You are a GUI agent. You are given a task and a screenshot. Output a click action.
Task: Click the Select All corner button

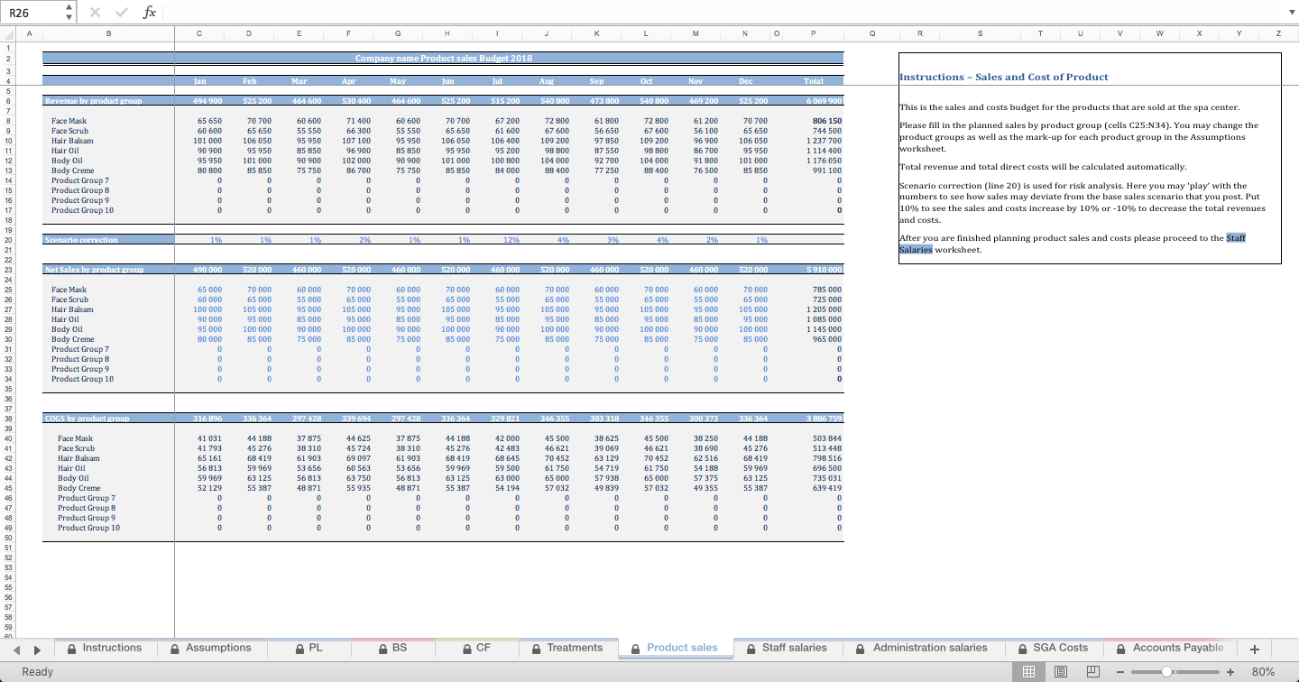[6, 34]
